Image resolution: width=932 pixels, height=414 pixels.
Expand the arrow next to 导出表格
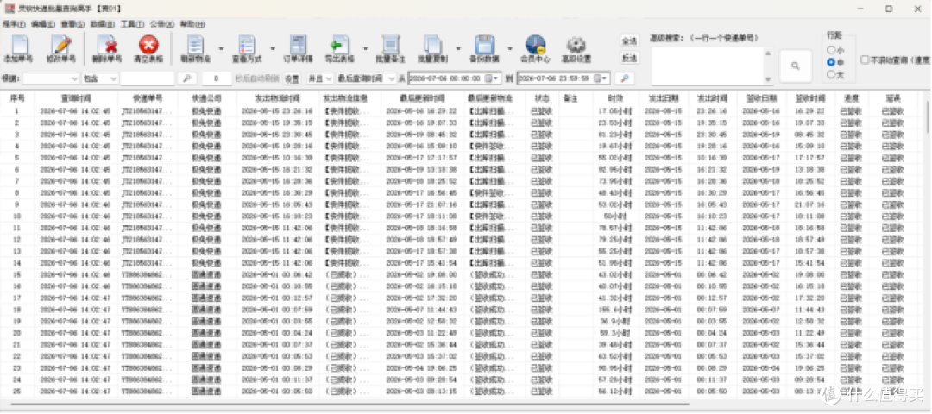click(365, 48)
